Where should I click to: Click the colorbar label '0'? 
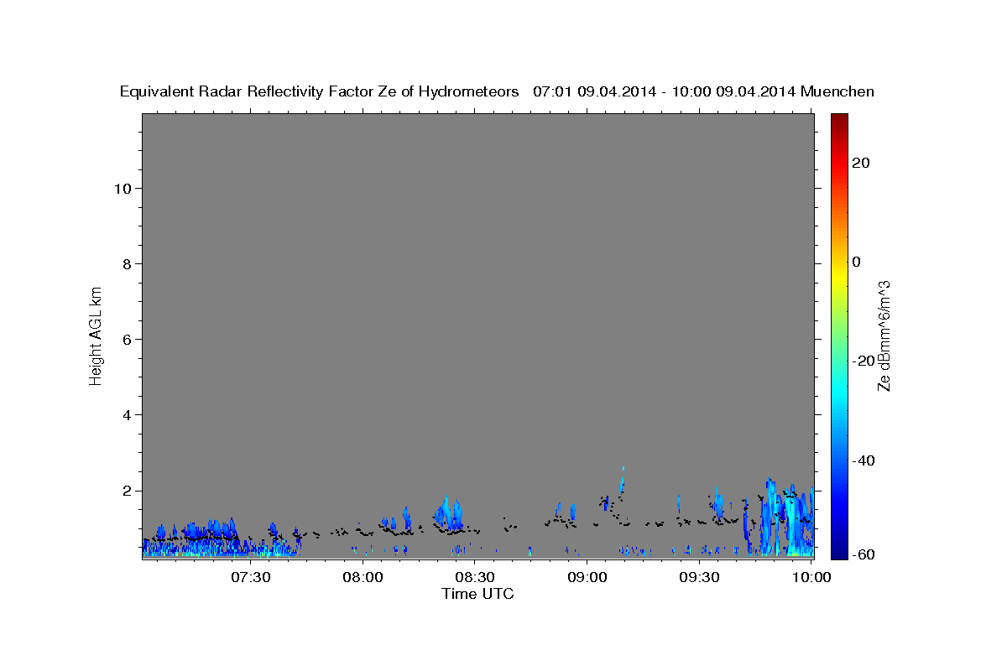point(857,262)
